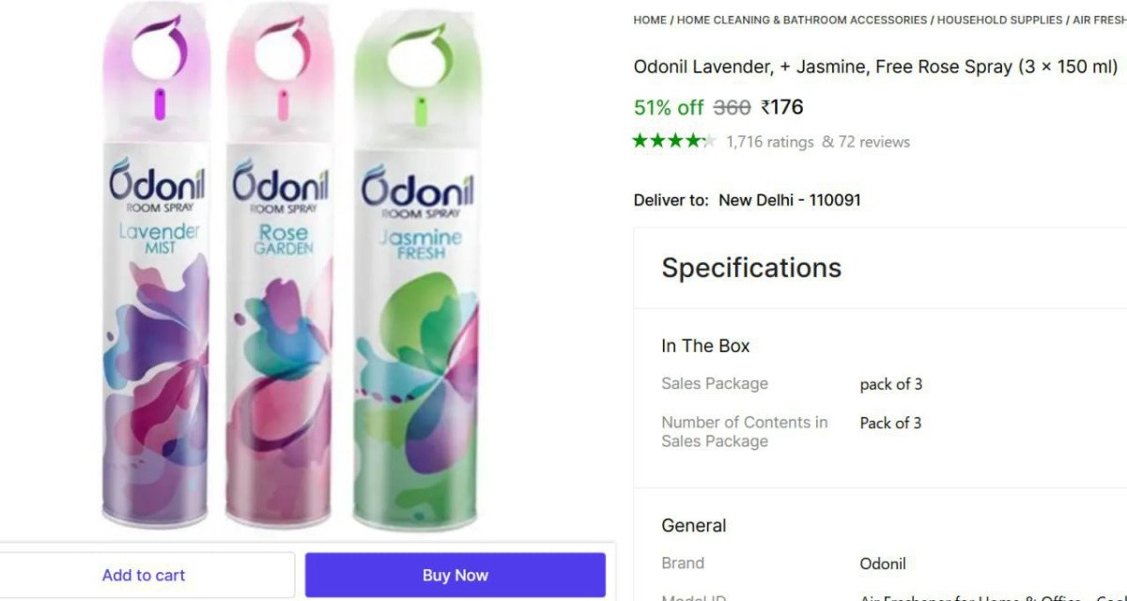The image size is (1127, 601).
Task: Click the In The Box section heading
Action: (x=705, y=346)
